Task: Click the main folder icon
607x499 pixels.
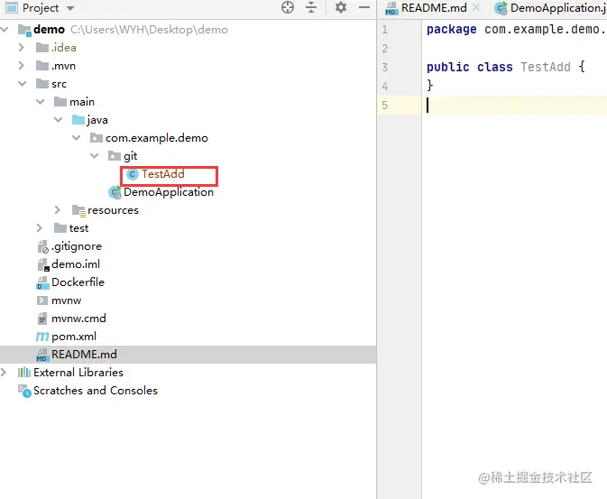Action: [x=60, y=101]
